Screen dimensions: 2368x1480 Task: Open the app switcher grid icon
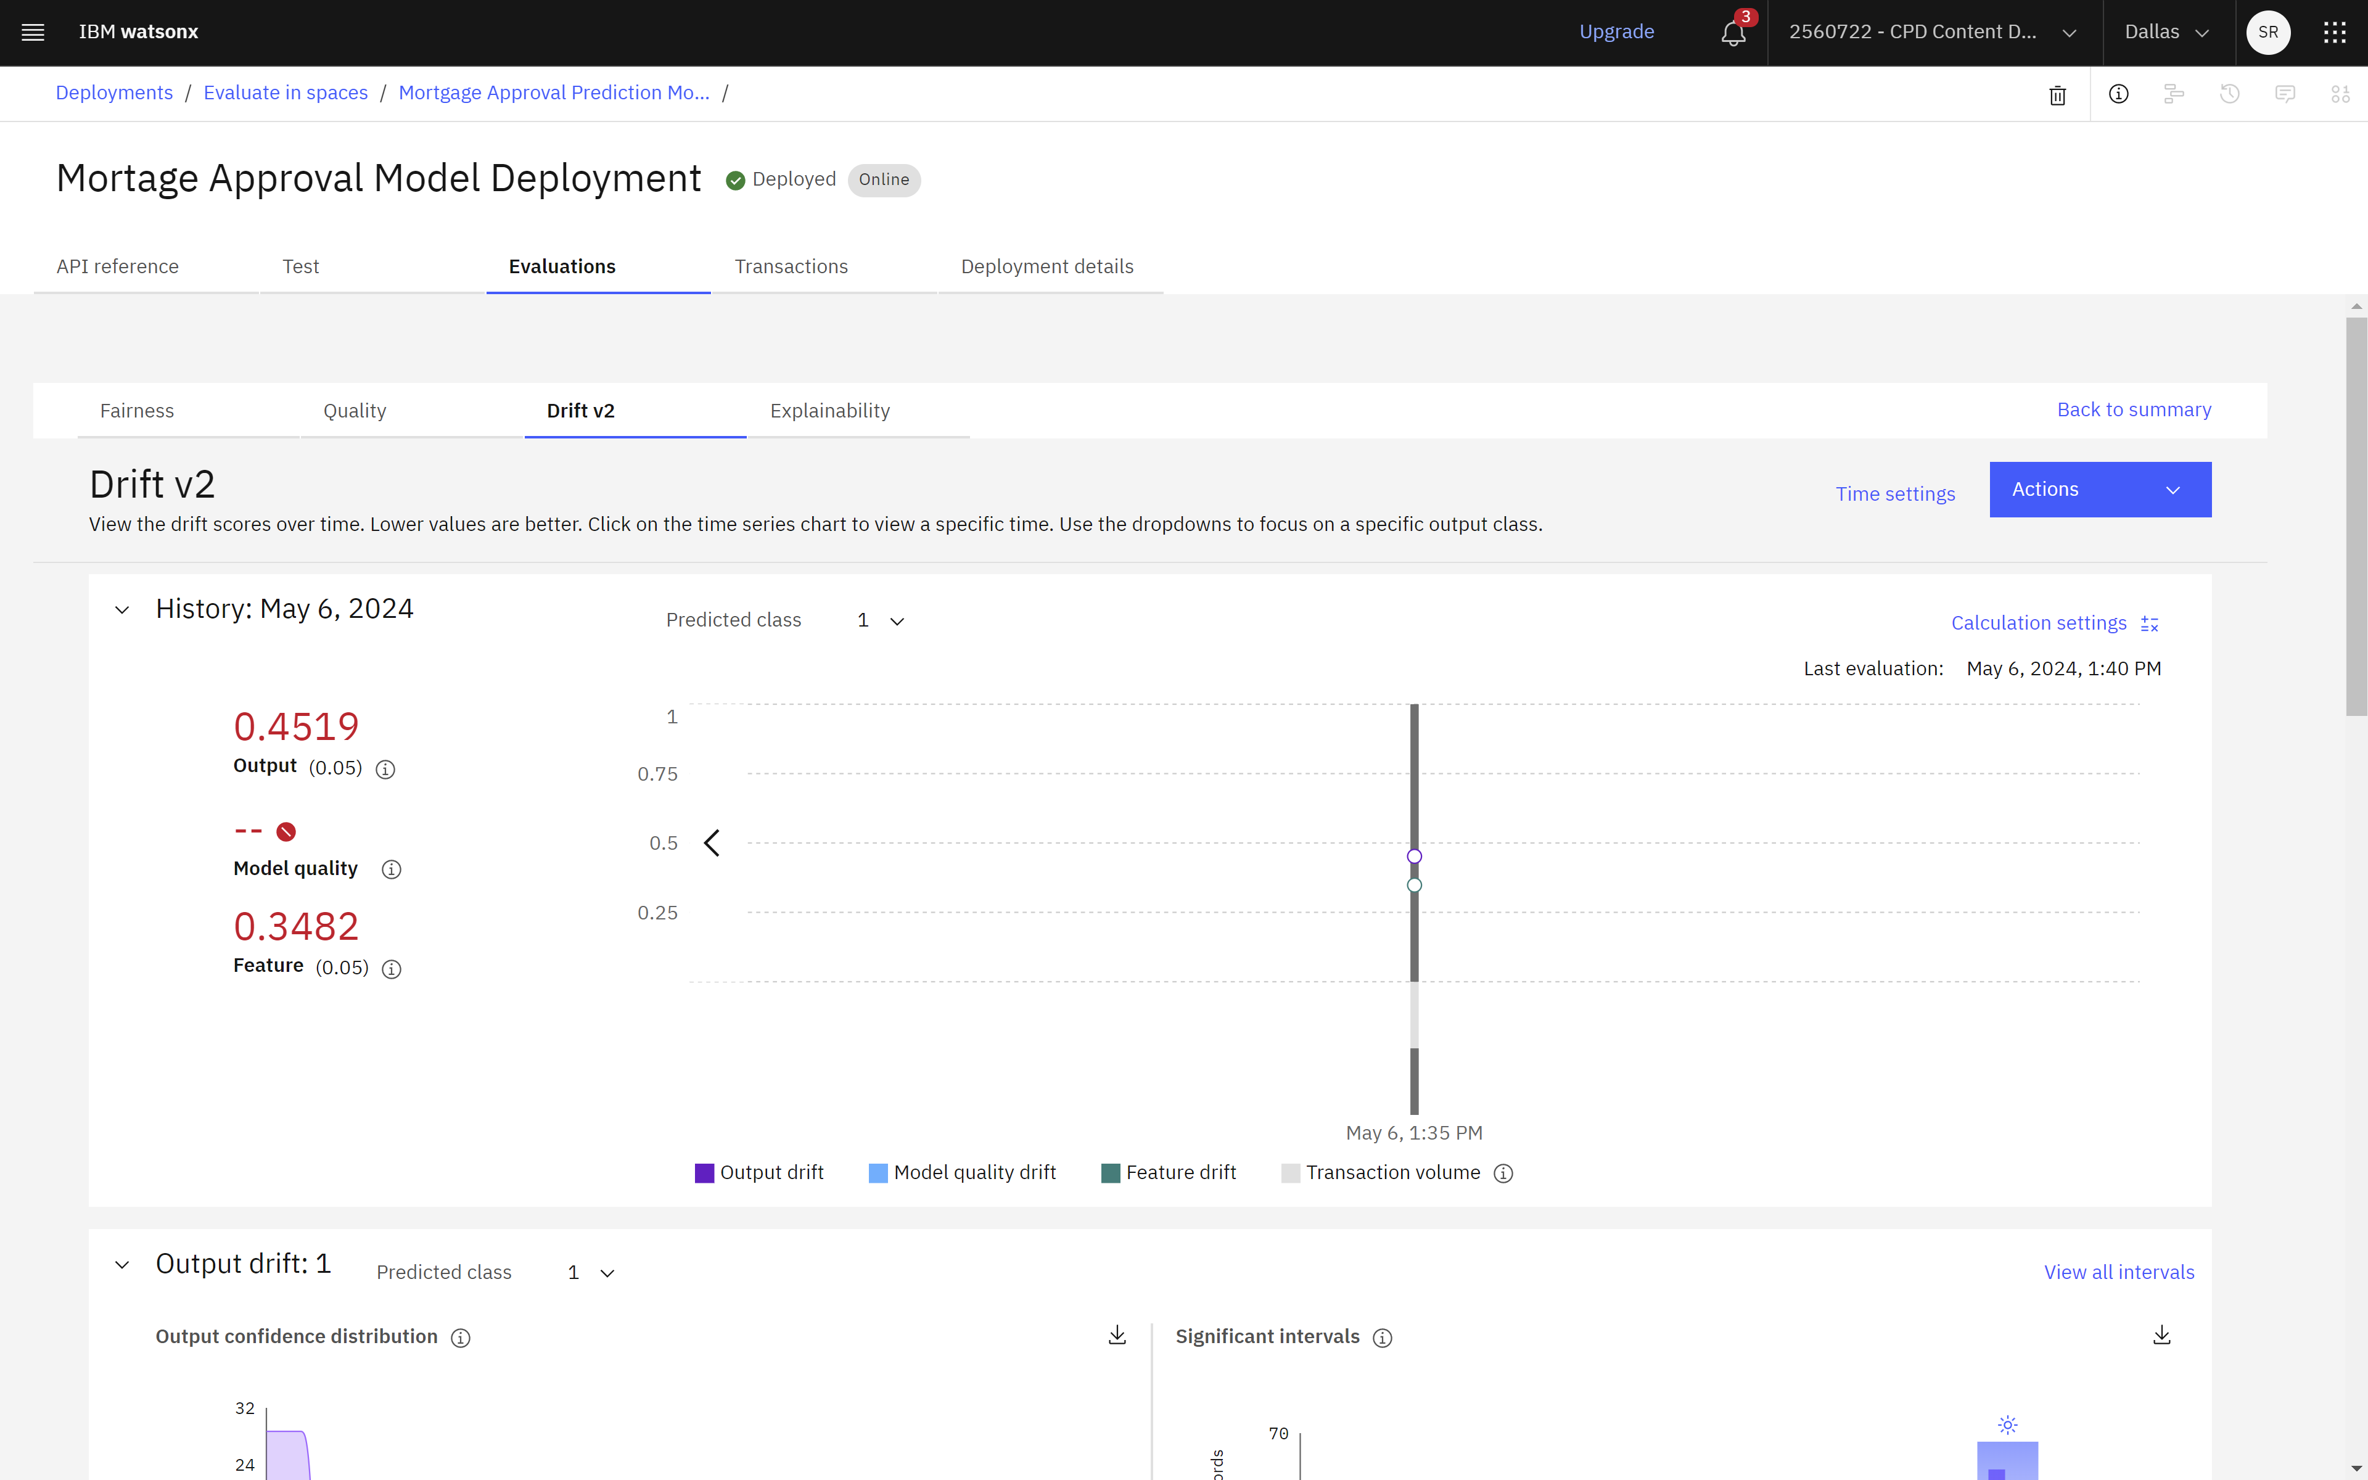pyautogui.click(x=2335, y=32)
